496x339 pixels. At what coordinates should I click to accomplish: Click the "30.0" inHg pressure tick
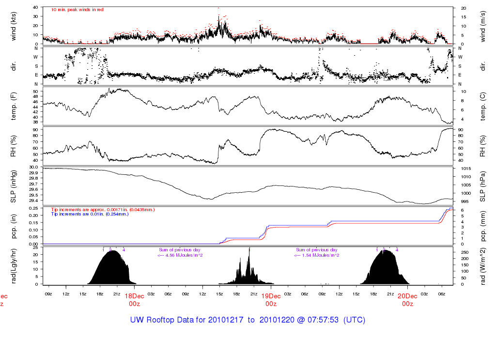click(33, 167)
